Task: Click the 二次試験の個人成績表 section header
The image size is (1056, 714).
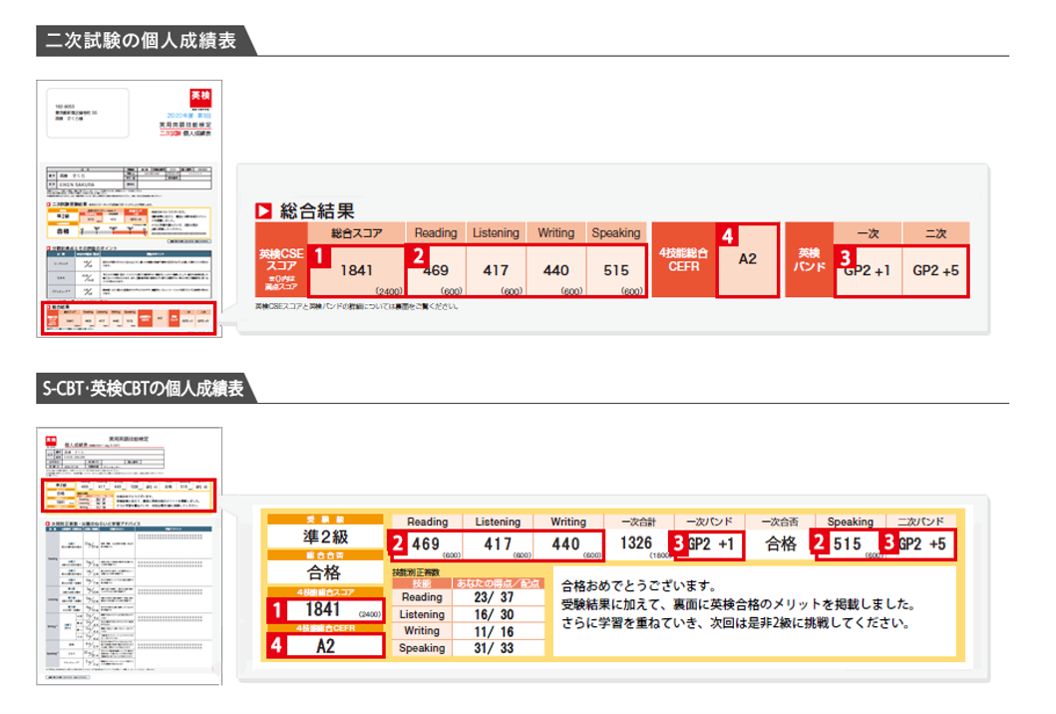Action: (x=141, y=41)
